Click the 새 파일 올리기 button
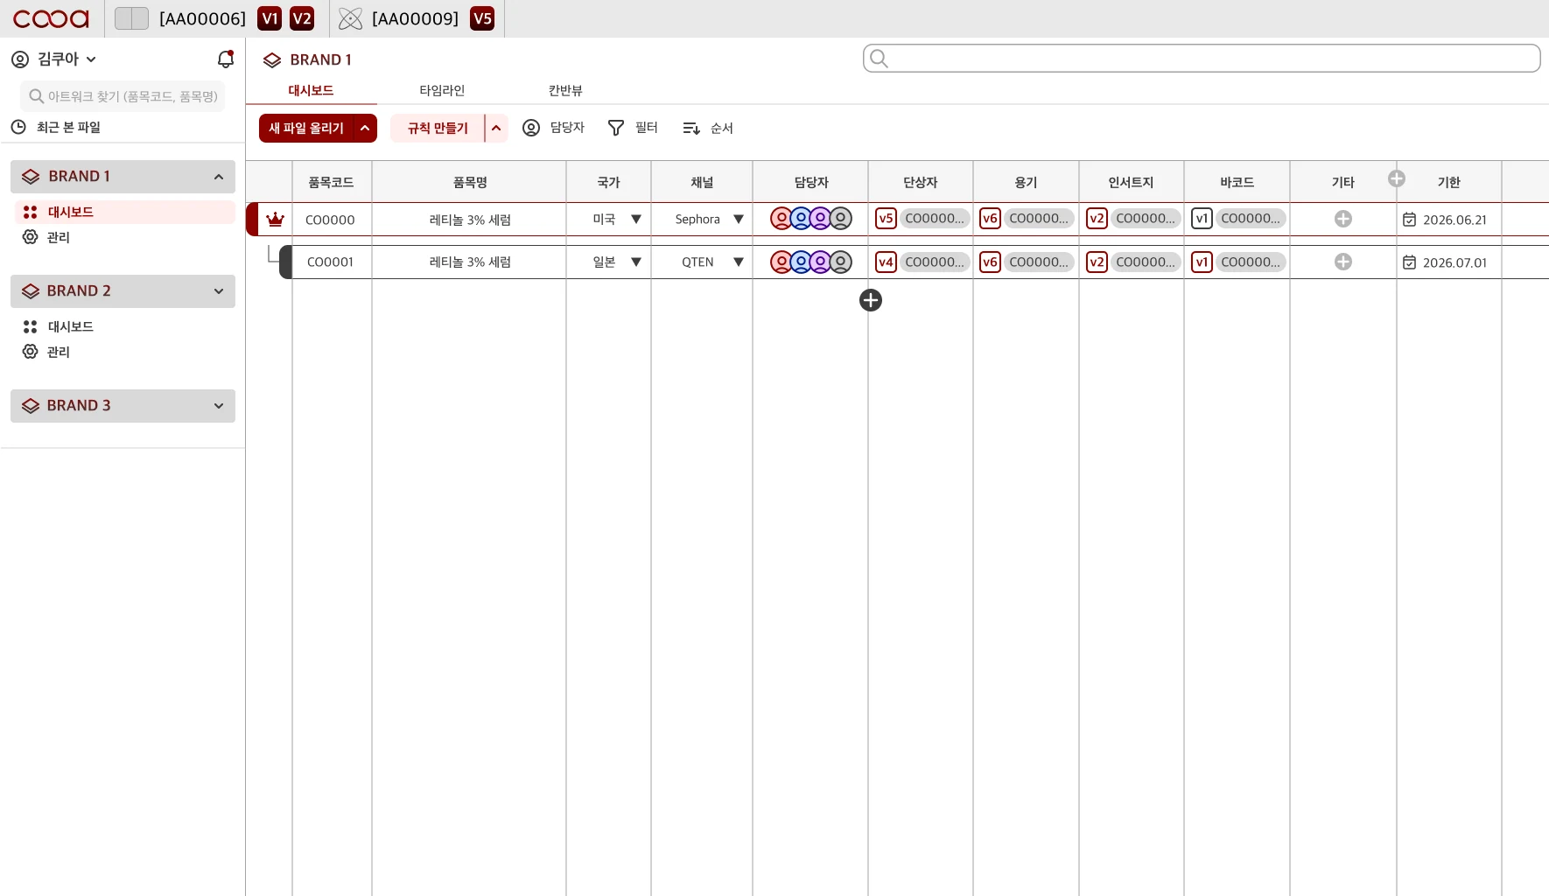 point(306,128)
